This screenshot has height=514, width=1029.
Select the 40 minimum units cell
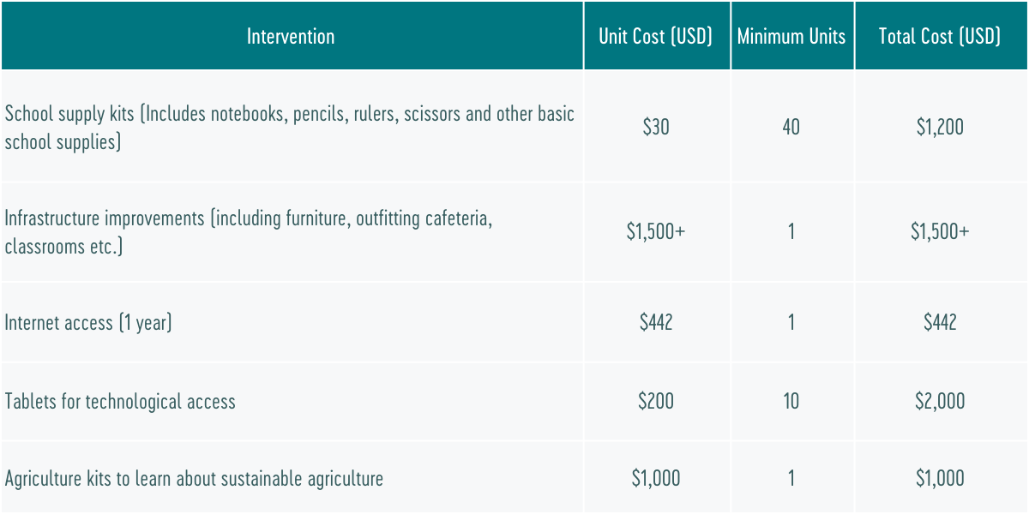point(791,128)
